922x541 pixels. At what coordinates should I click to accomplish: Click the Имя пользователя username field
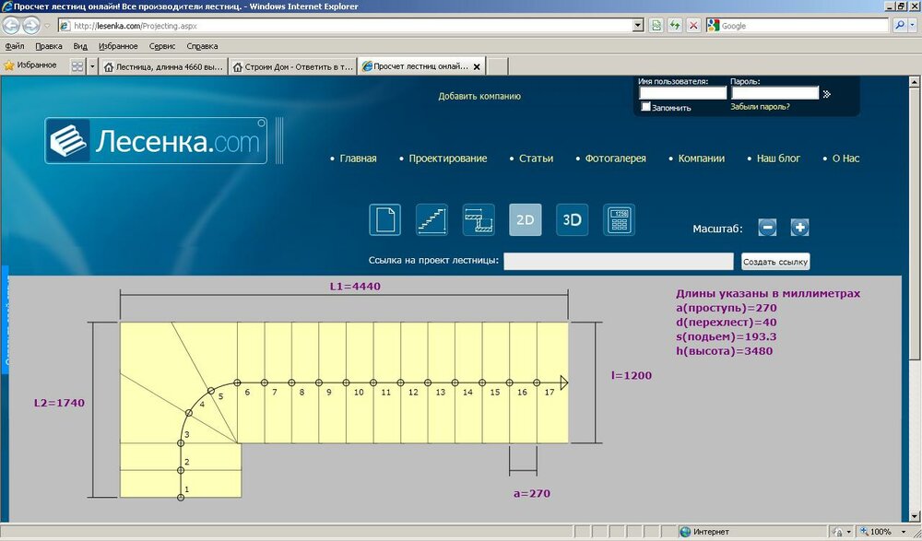pos(682,93)
